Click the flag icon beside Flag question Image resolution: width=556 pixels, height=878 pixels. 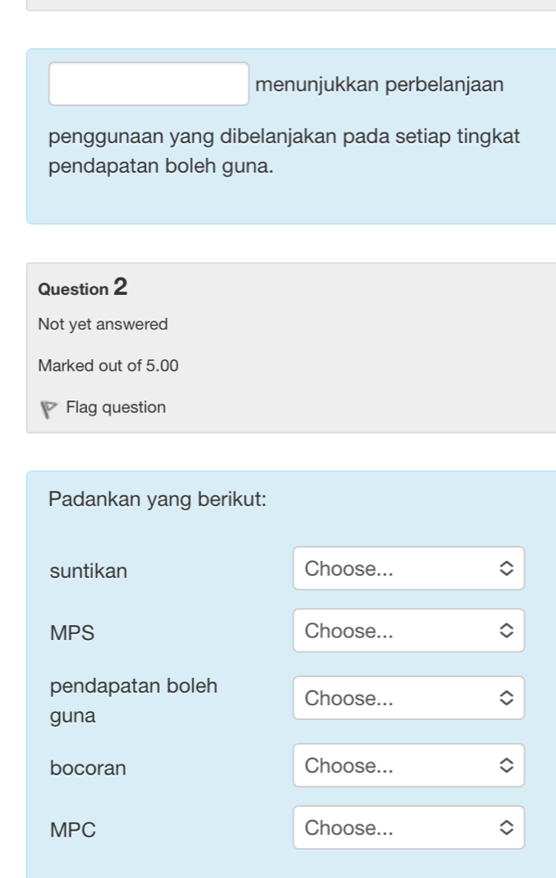point(49,409)
